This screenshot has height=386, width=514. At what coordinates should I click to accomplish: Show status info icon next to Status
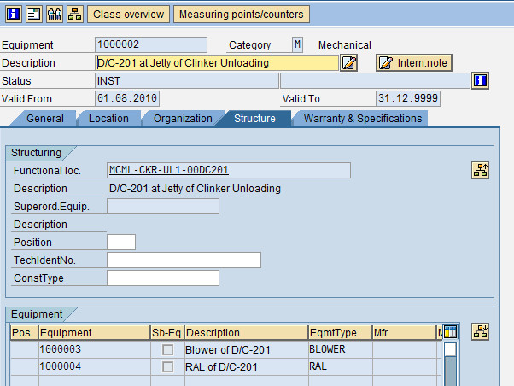click(480, 80)
